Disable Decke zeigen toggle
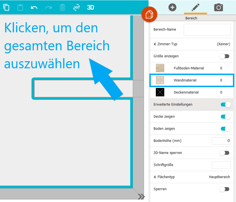236x202 pixels. (225, 117)
